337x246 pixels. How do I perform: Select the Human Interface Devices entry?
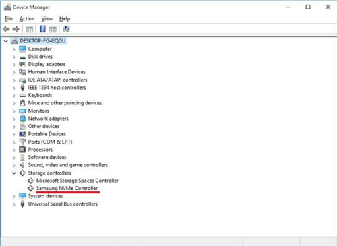pyautogui.click(x=57, y=72)
